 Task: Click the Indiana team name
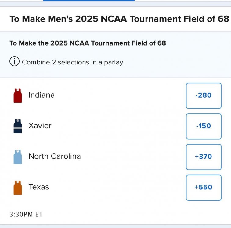point(42,95)
